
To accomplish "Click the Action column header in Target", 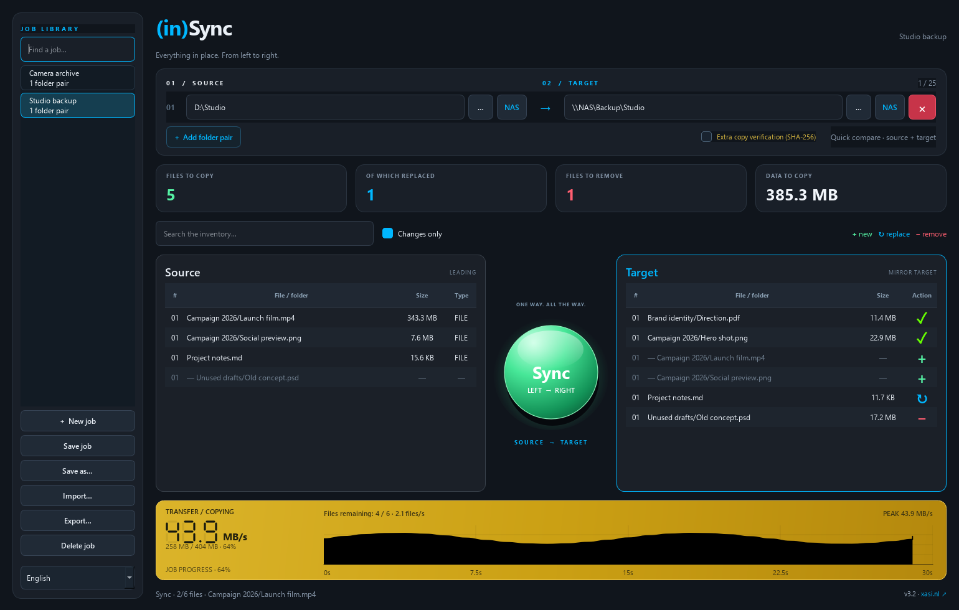I will pyautogui.click(x=922, y=296).
